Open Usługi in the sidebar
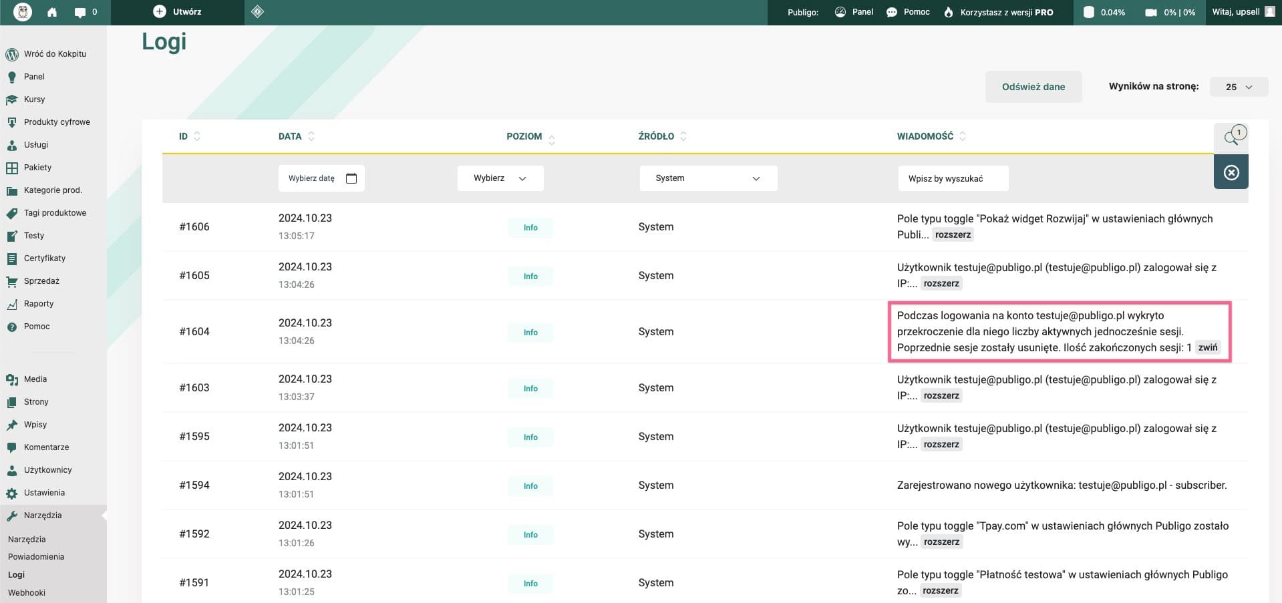The width and height of the screenshot is (1282, 603). [36, 145]
